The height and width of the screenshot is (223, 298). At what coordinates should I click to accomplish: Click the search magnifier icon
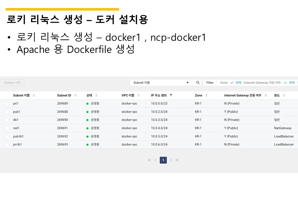[x=197, y=83]
